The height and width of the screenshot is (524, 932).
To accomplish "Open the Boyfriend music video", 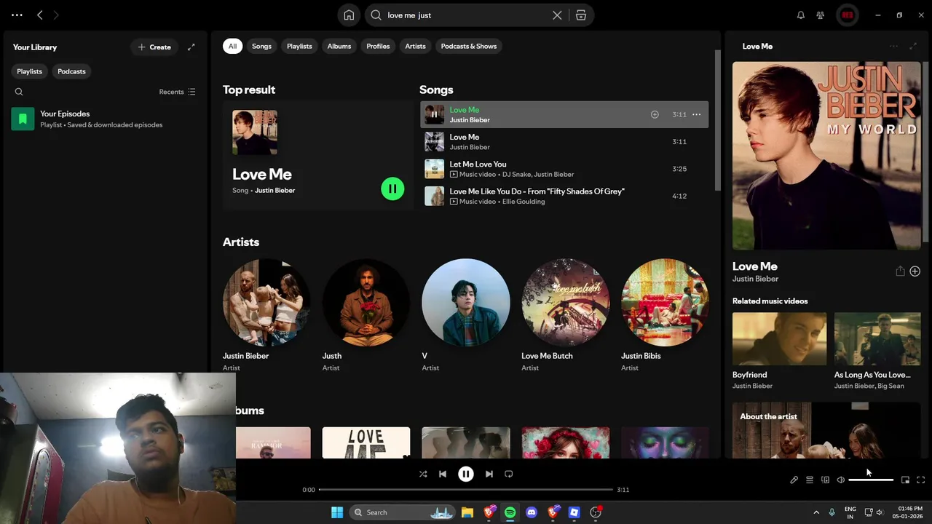I will pos(779,351).
